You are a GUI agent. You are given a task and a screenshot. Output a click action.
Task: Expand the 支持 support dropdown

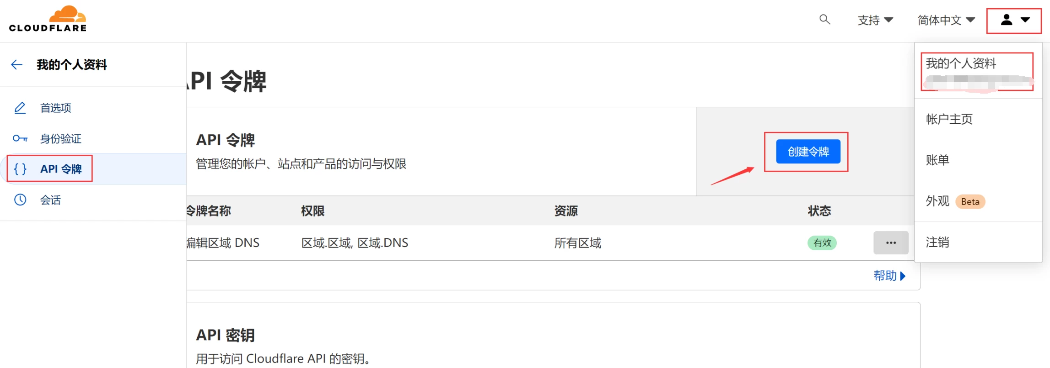pos(875,20)
